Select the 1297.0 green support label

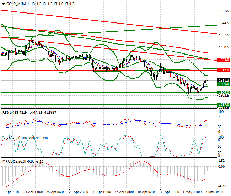pos(224,104)
